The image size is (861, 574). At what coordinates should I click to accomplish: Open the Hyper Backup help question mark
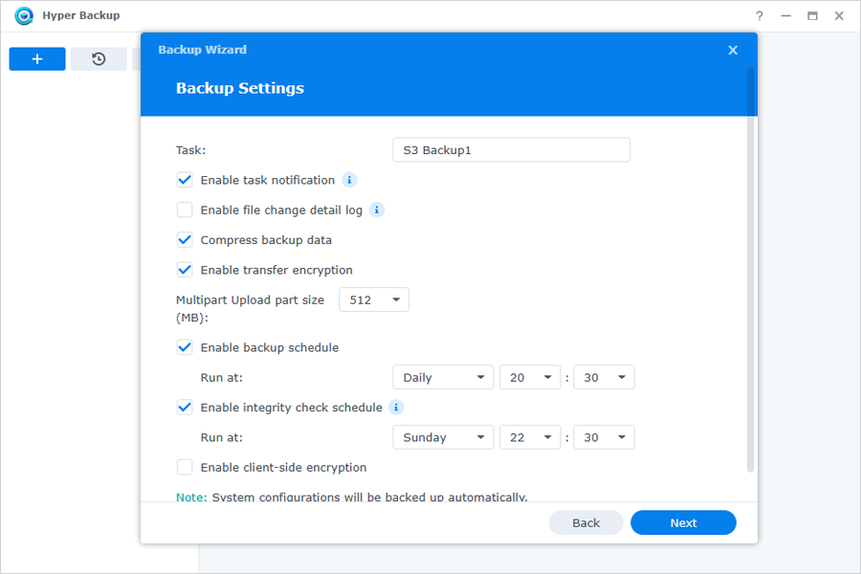[759, 16]
